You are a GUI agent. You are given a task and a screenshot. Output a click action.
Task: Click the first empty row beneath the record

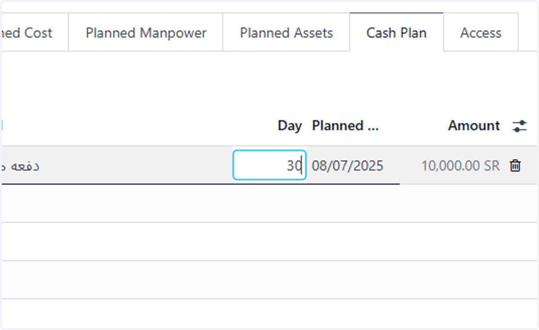click(x=269, y=203)
